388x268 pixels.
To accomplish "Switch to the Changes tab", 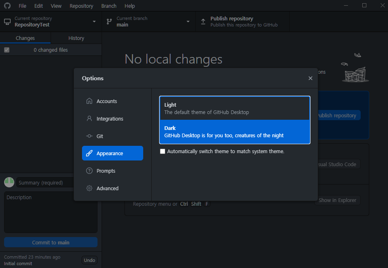I will point(25,38).
